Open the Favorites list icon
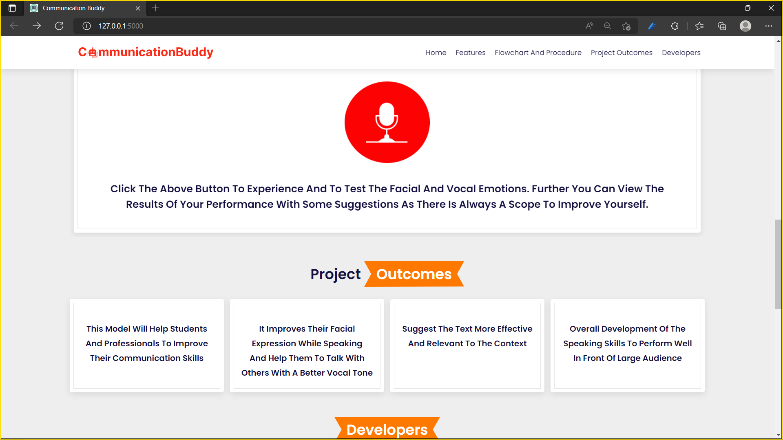This screenshot has width=783, height=440. (699, 26)
